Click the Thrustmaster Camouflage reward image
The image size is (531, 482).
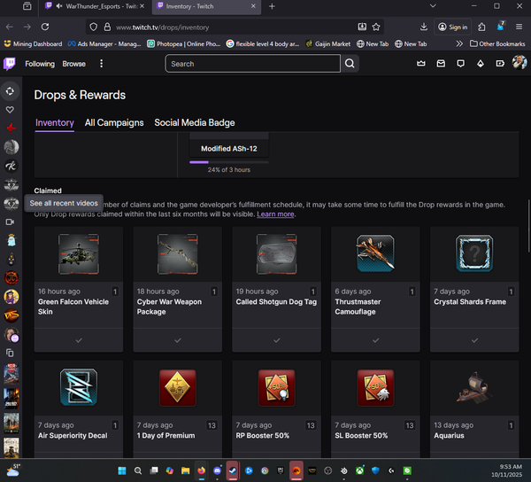(x=375, y=254)
